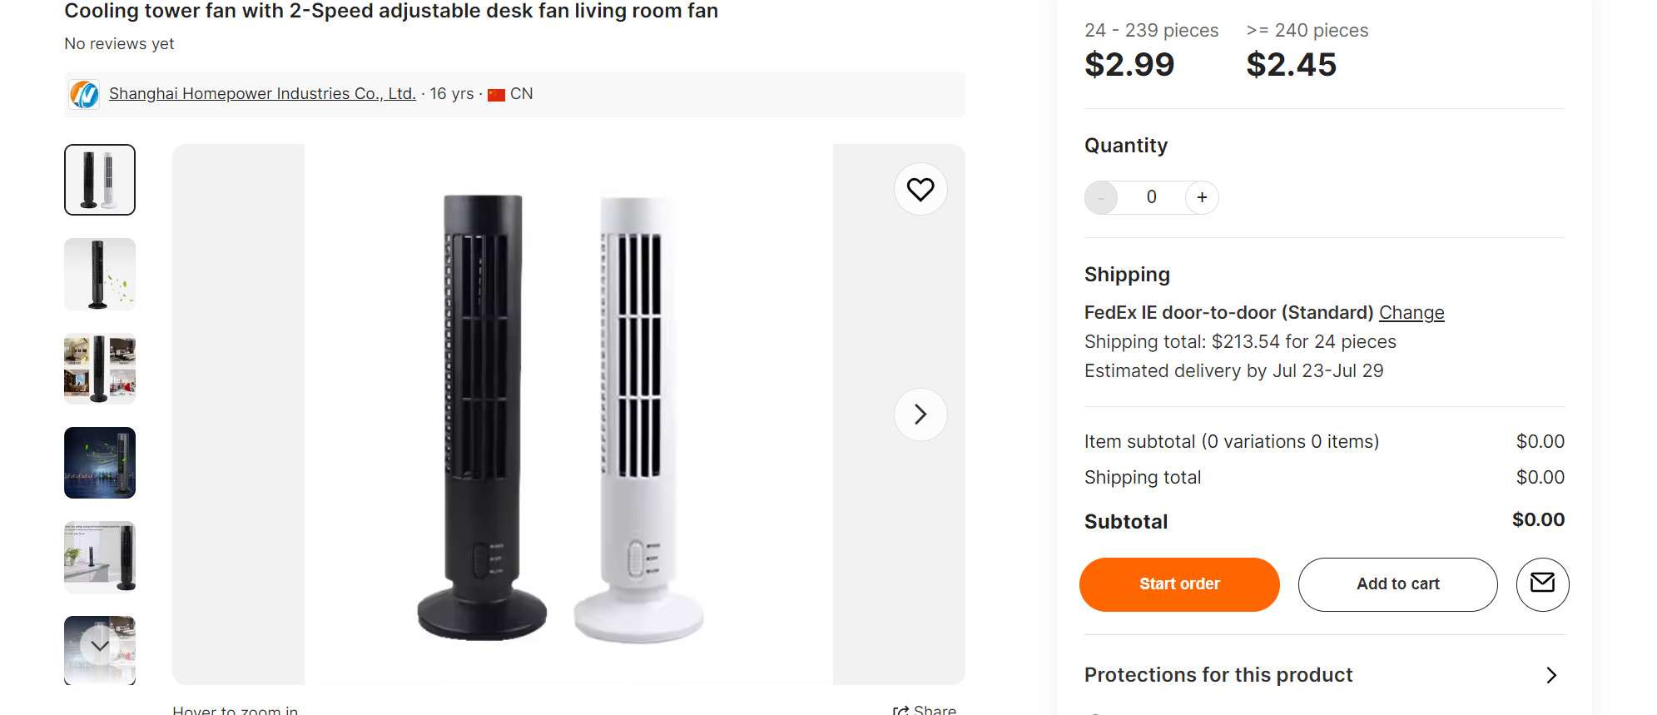
Task: Click the heart icon to favorite this product
Action: point(920,189)
